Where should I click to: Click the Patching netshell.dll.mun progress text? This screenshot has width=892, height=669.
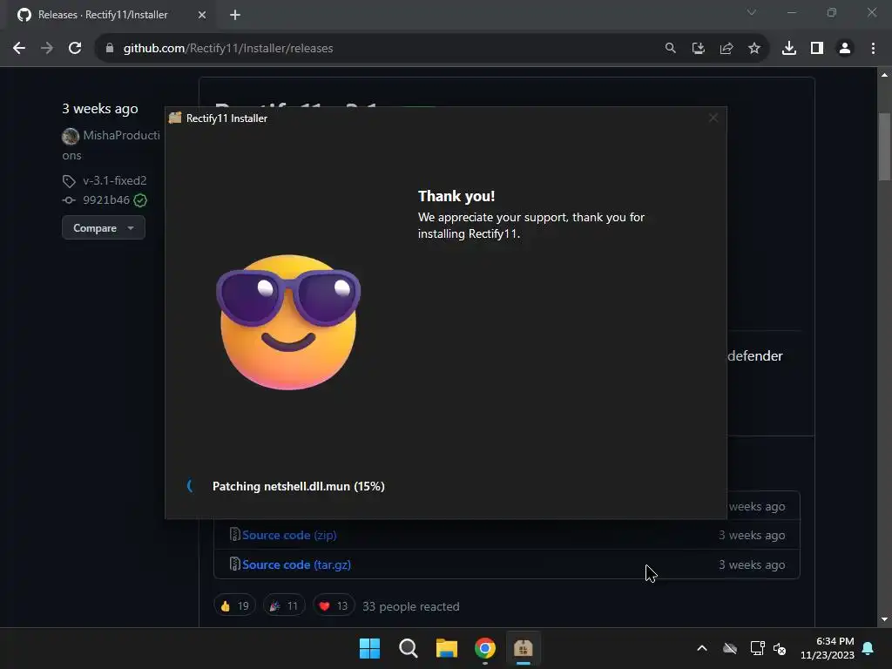298,486
